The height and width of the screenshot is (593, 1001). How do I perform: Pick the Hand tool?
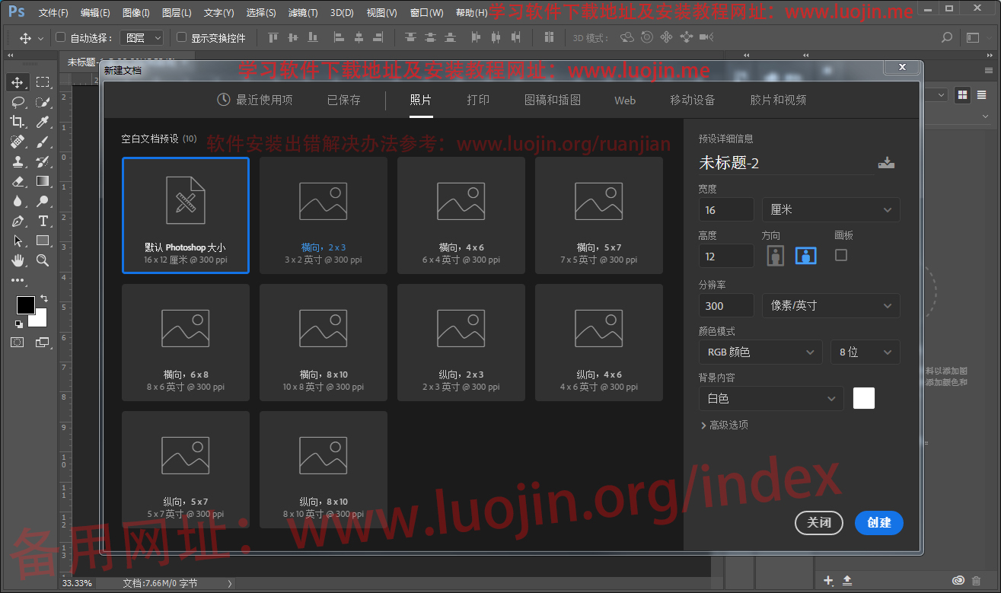[18, 260]
